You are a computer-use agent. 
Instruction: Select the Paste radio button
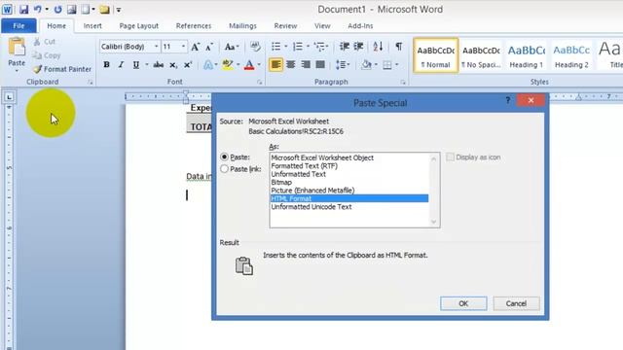click(224, 157)
